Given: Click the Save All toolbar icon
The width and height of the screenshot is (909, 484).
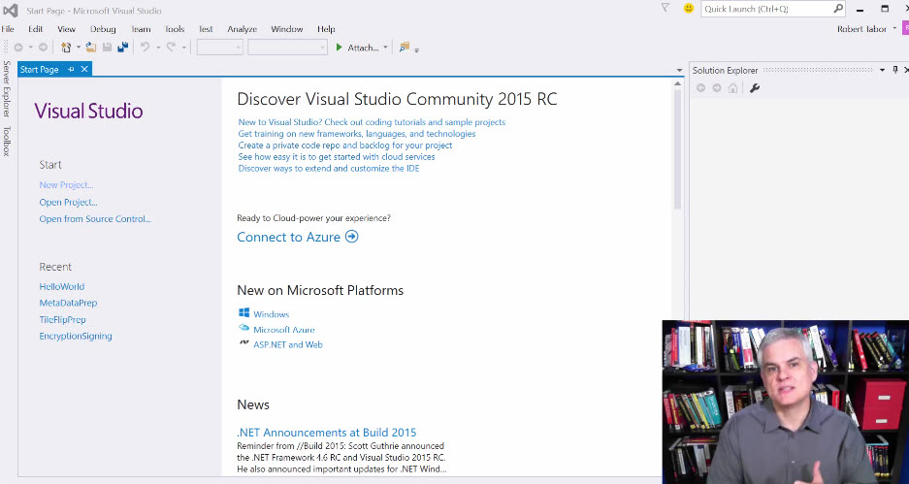Looking at the screenshot, I should 123,48.
